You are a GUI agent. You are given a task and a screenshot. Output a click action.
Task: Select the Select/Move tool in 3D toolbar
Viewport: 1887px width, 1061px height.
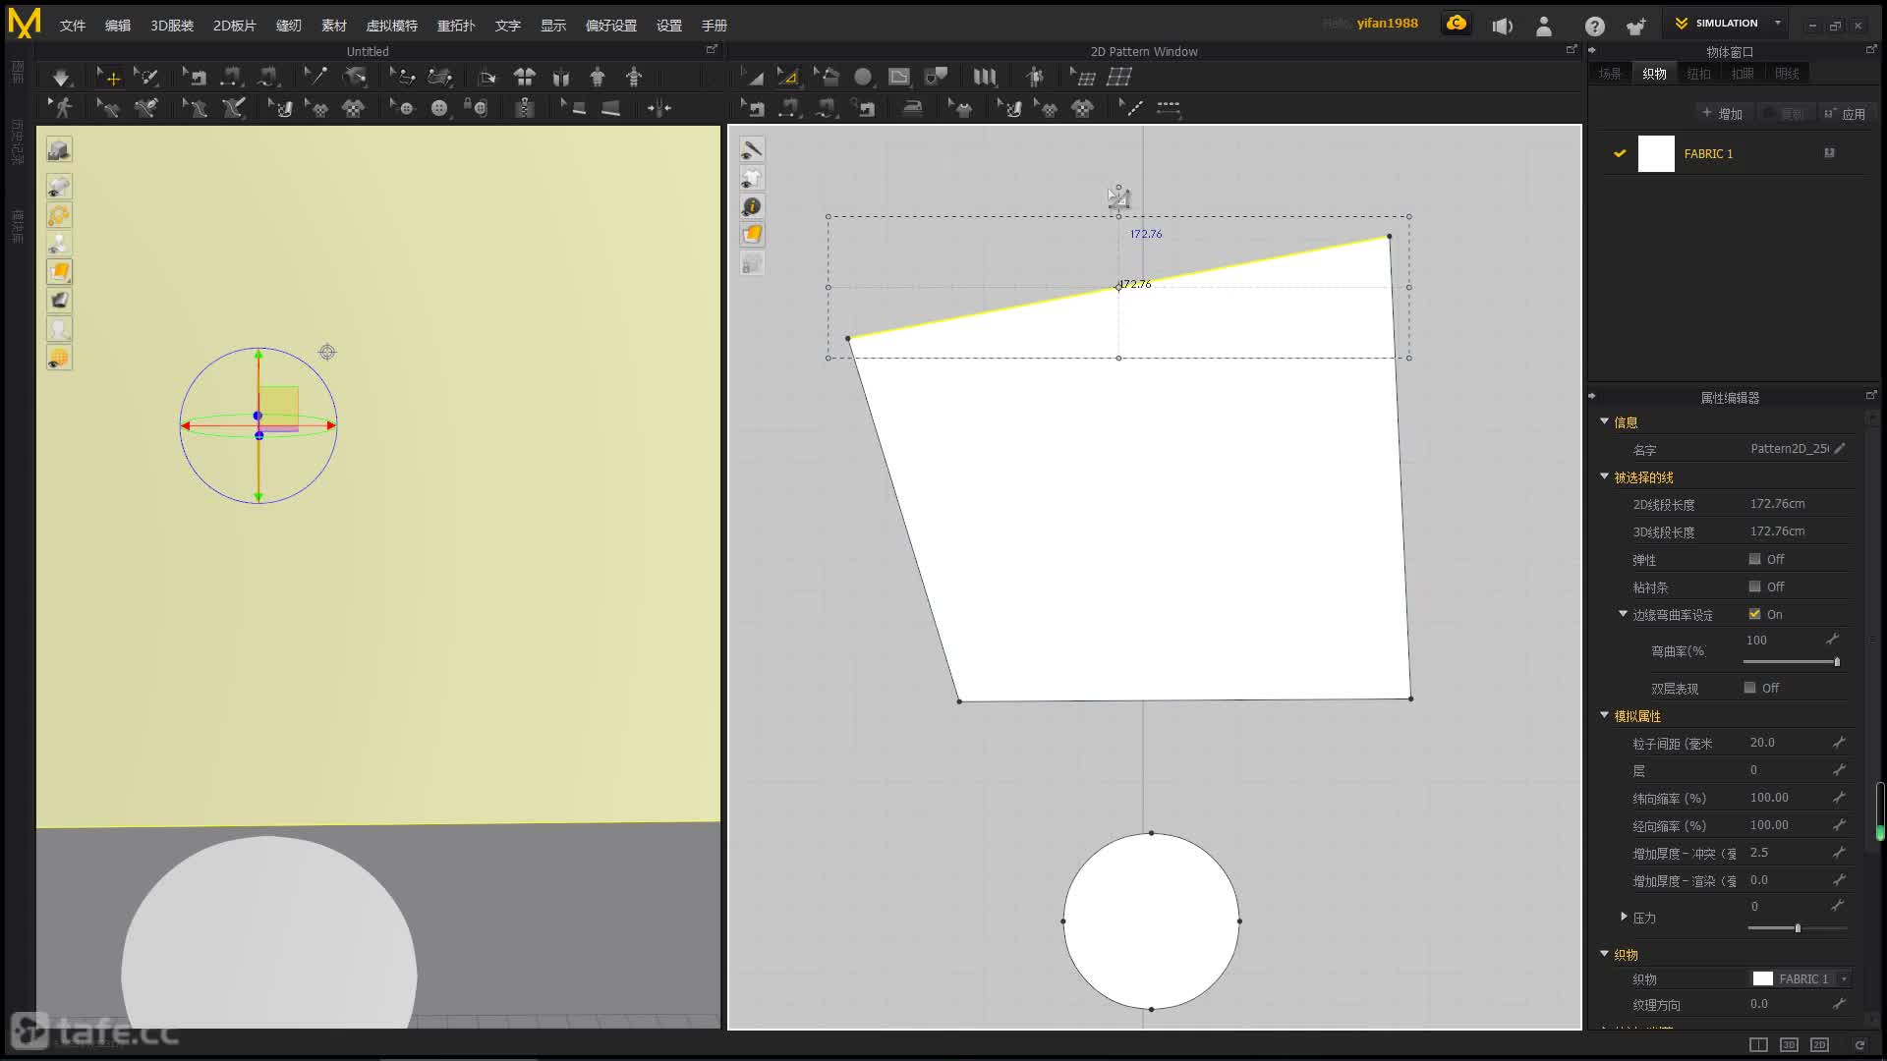[108, 77]
